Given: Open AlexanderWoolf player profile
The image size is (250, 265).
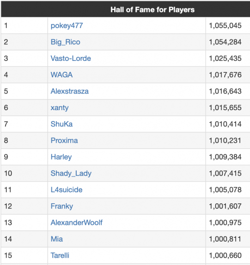Looking at the screenshot, I should tap(76, 223).
